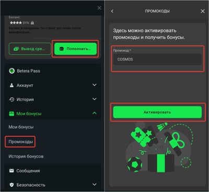This screenshot has height=192, width=209.
Task: Expand the История section chevron
Action: point(95,99)
